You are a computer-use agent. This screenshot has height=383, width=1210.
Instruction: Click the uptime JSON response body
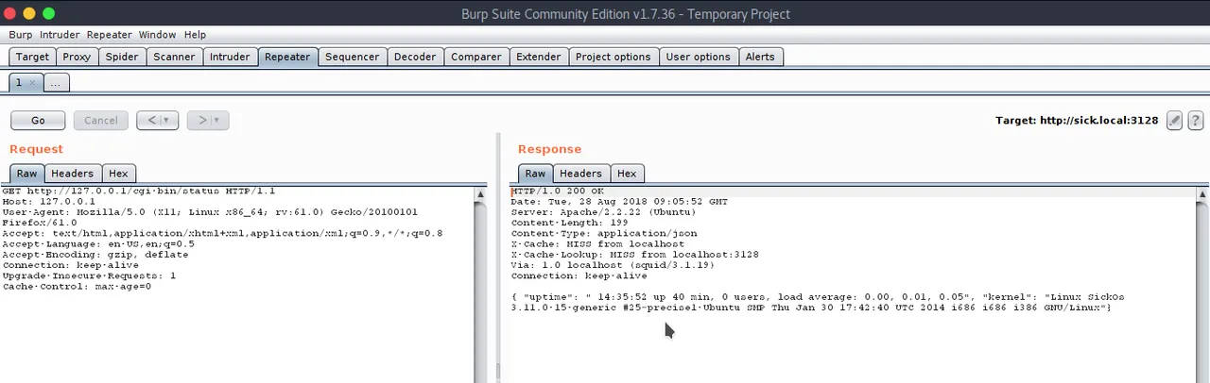pyautogui.click(x=818, y=302)
